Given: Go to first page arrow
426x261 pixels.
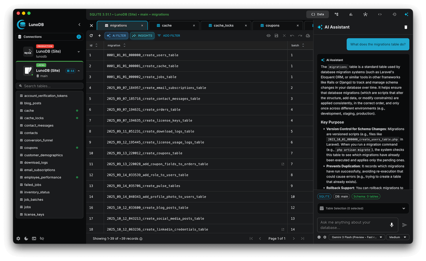Looking at the screenshot, I should click(251, 239).
